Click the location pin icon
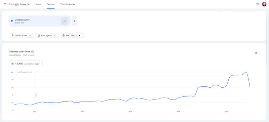The width and height of the screenshot is (269, 122). tap(12, 35)
